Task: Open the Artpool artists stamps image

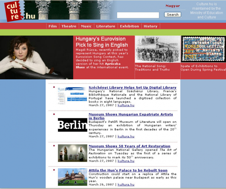Action: [x=204, y=49]
